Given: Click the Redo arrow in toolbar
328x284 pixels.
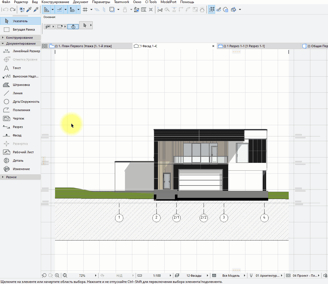Looking at the screenshot, I should [12, 10].
